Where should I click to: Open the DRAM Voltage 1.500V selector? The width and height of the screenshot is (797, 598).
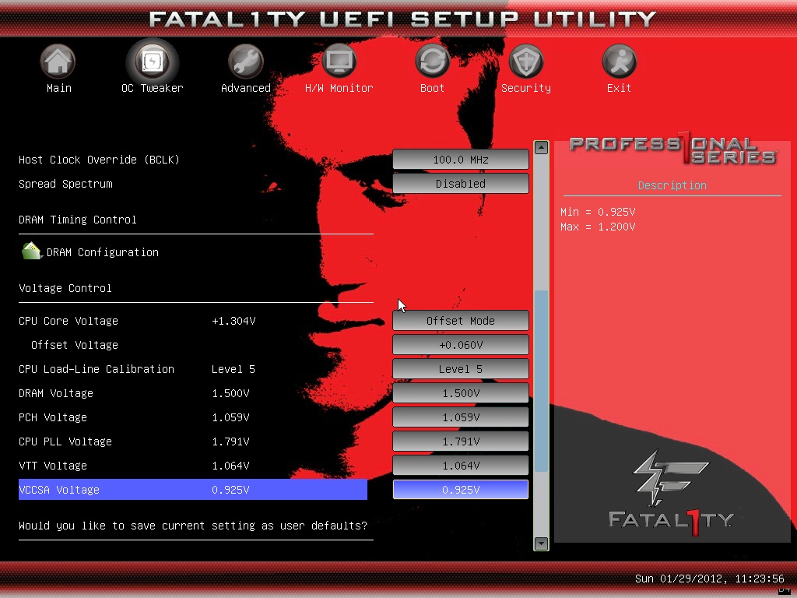click(x=461, y=393)
